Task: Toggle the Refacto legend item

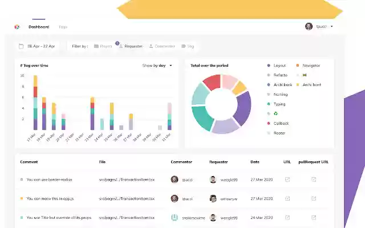Action: coord(277,75)
